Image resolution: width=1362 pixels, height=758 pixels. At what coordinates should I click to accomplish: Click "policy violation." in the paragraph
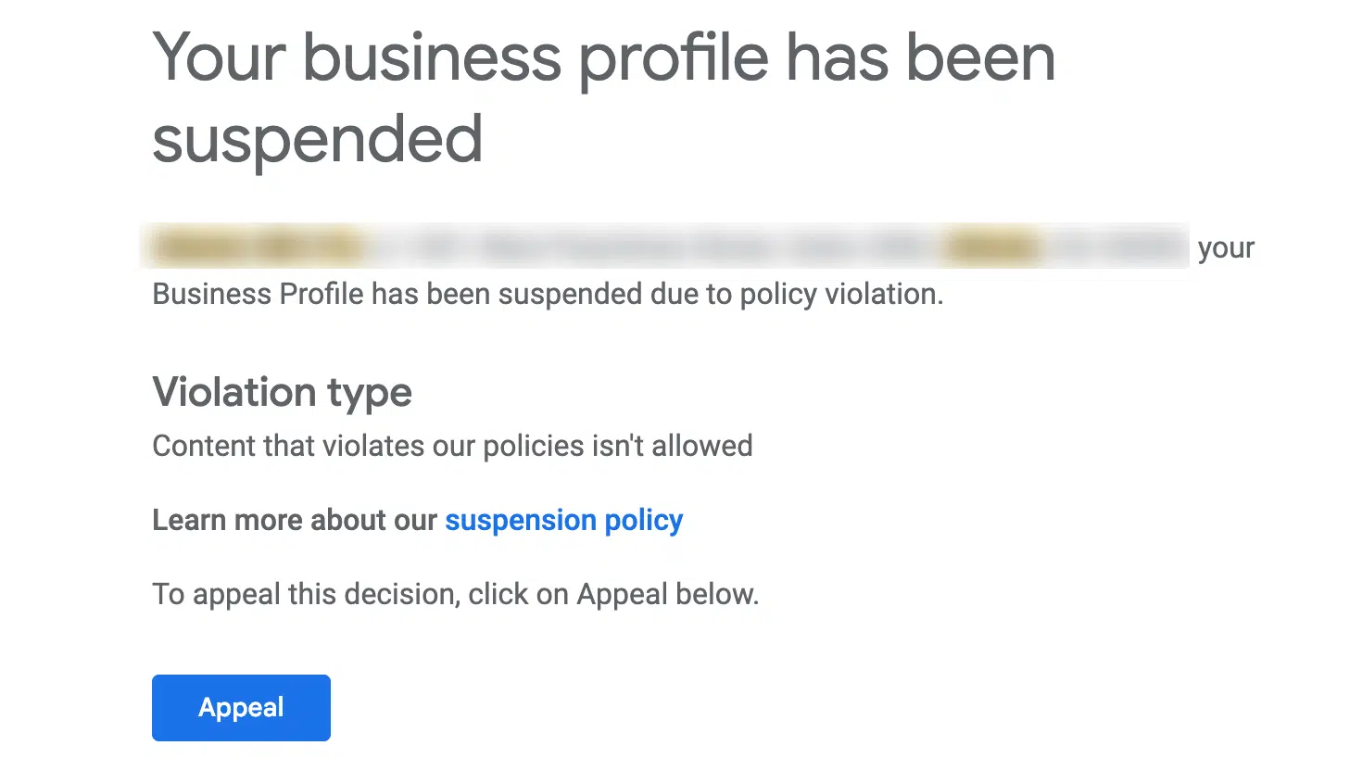[841, 294]
